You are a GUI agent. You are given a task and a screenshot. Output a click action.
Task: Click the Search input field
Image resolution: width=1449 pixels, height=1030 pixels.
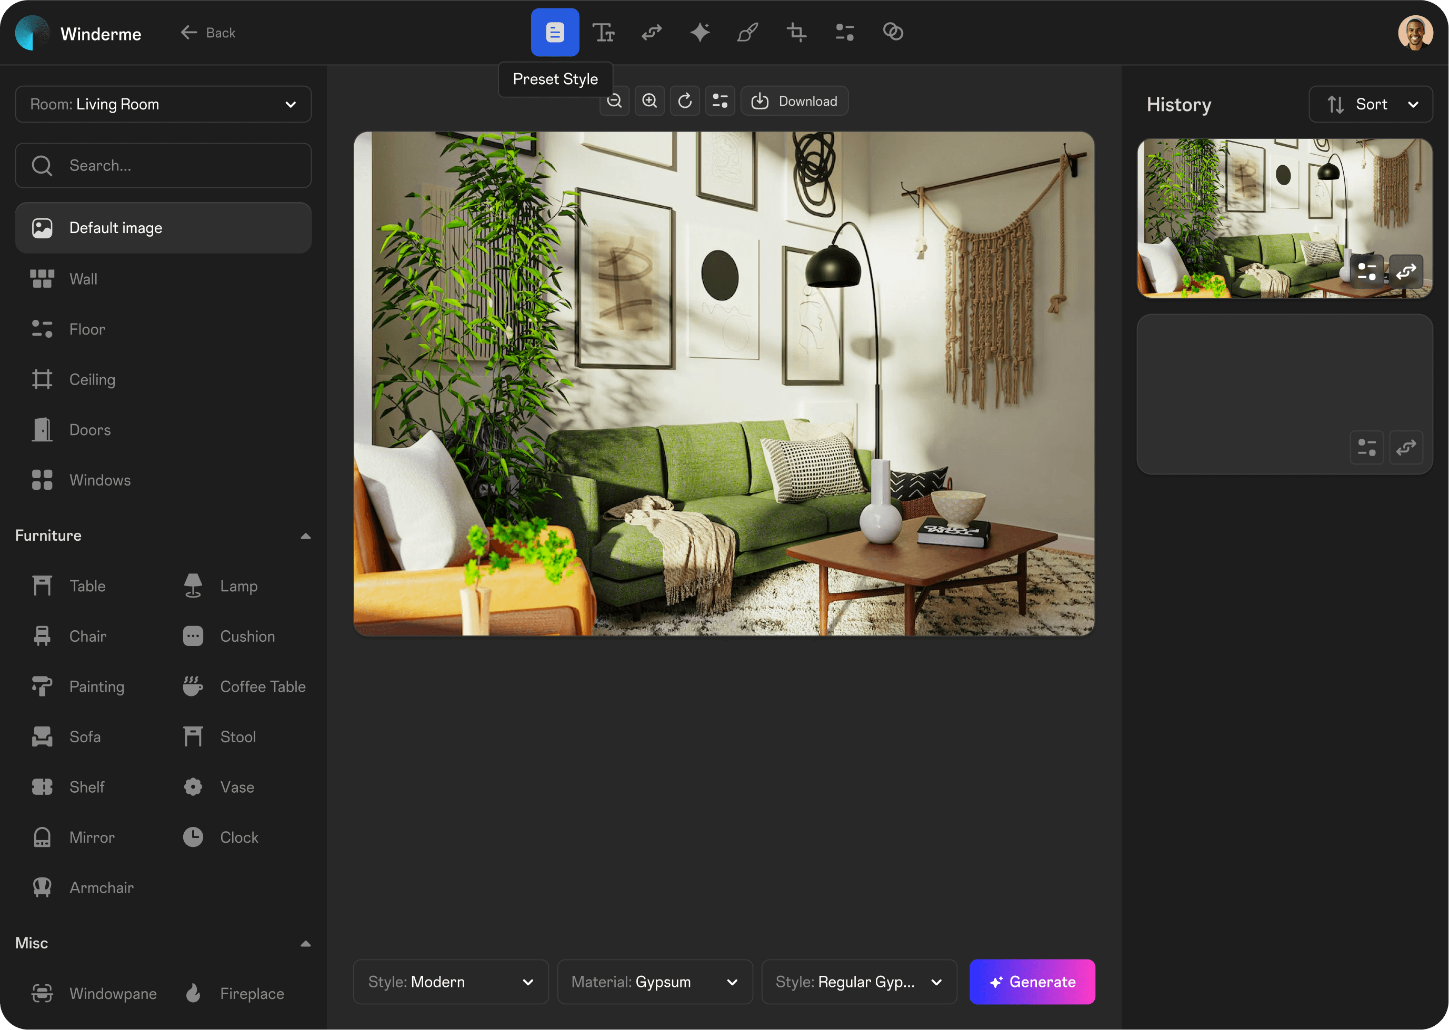pyautogui.click(x=163, y=166)
